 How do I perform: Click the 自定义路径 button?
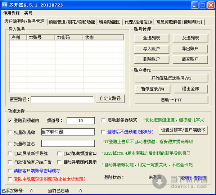[110, 99]
